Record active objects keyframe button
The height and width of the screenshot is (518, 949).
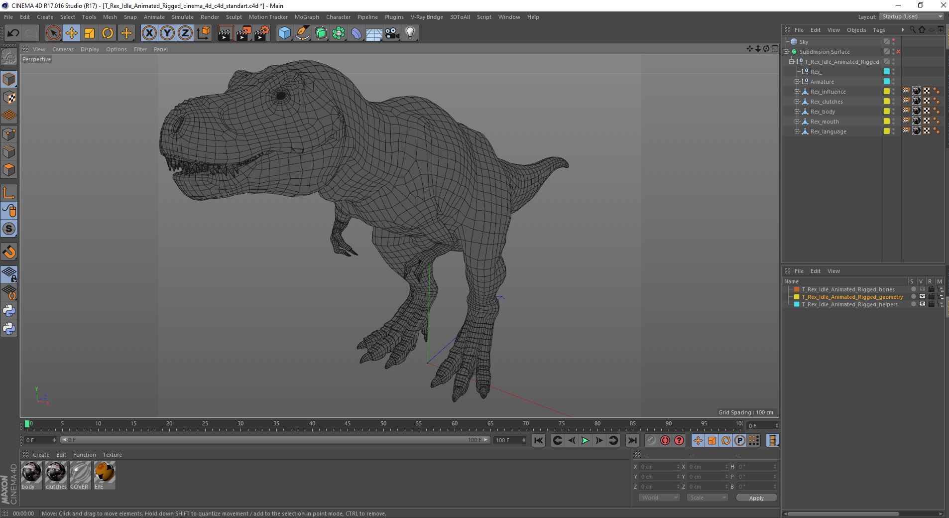tap(651, 440)
